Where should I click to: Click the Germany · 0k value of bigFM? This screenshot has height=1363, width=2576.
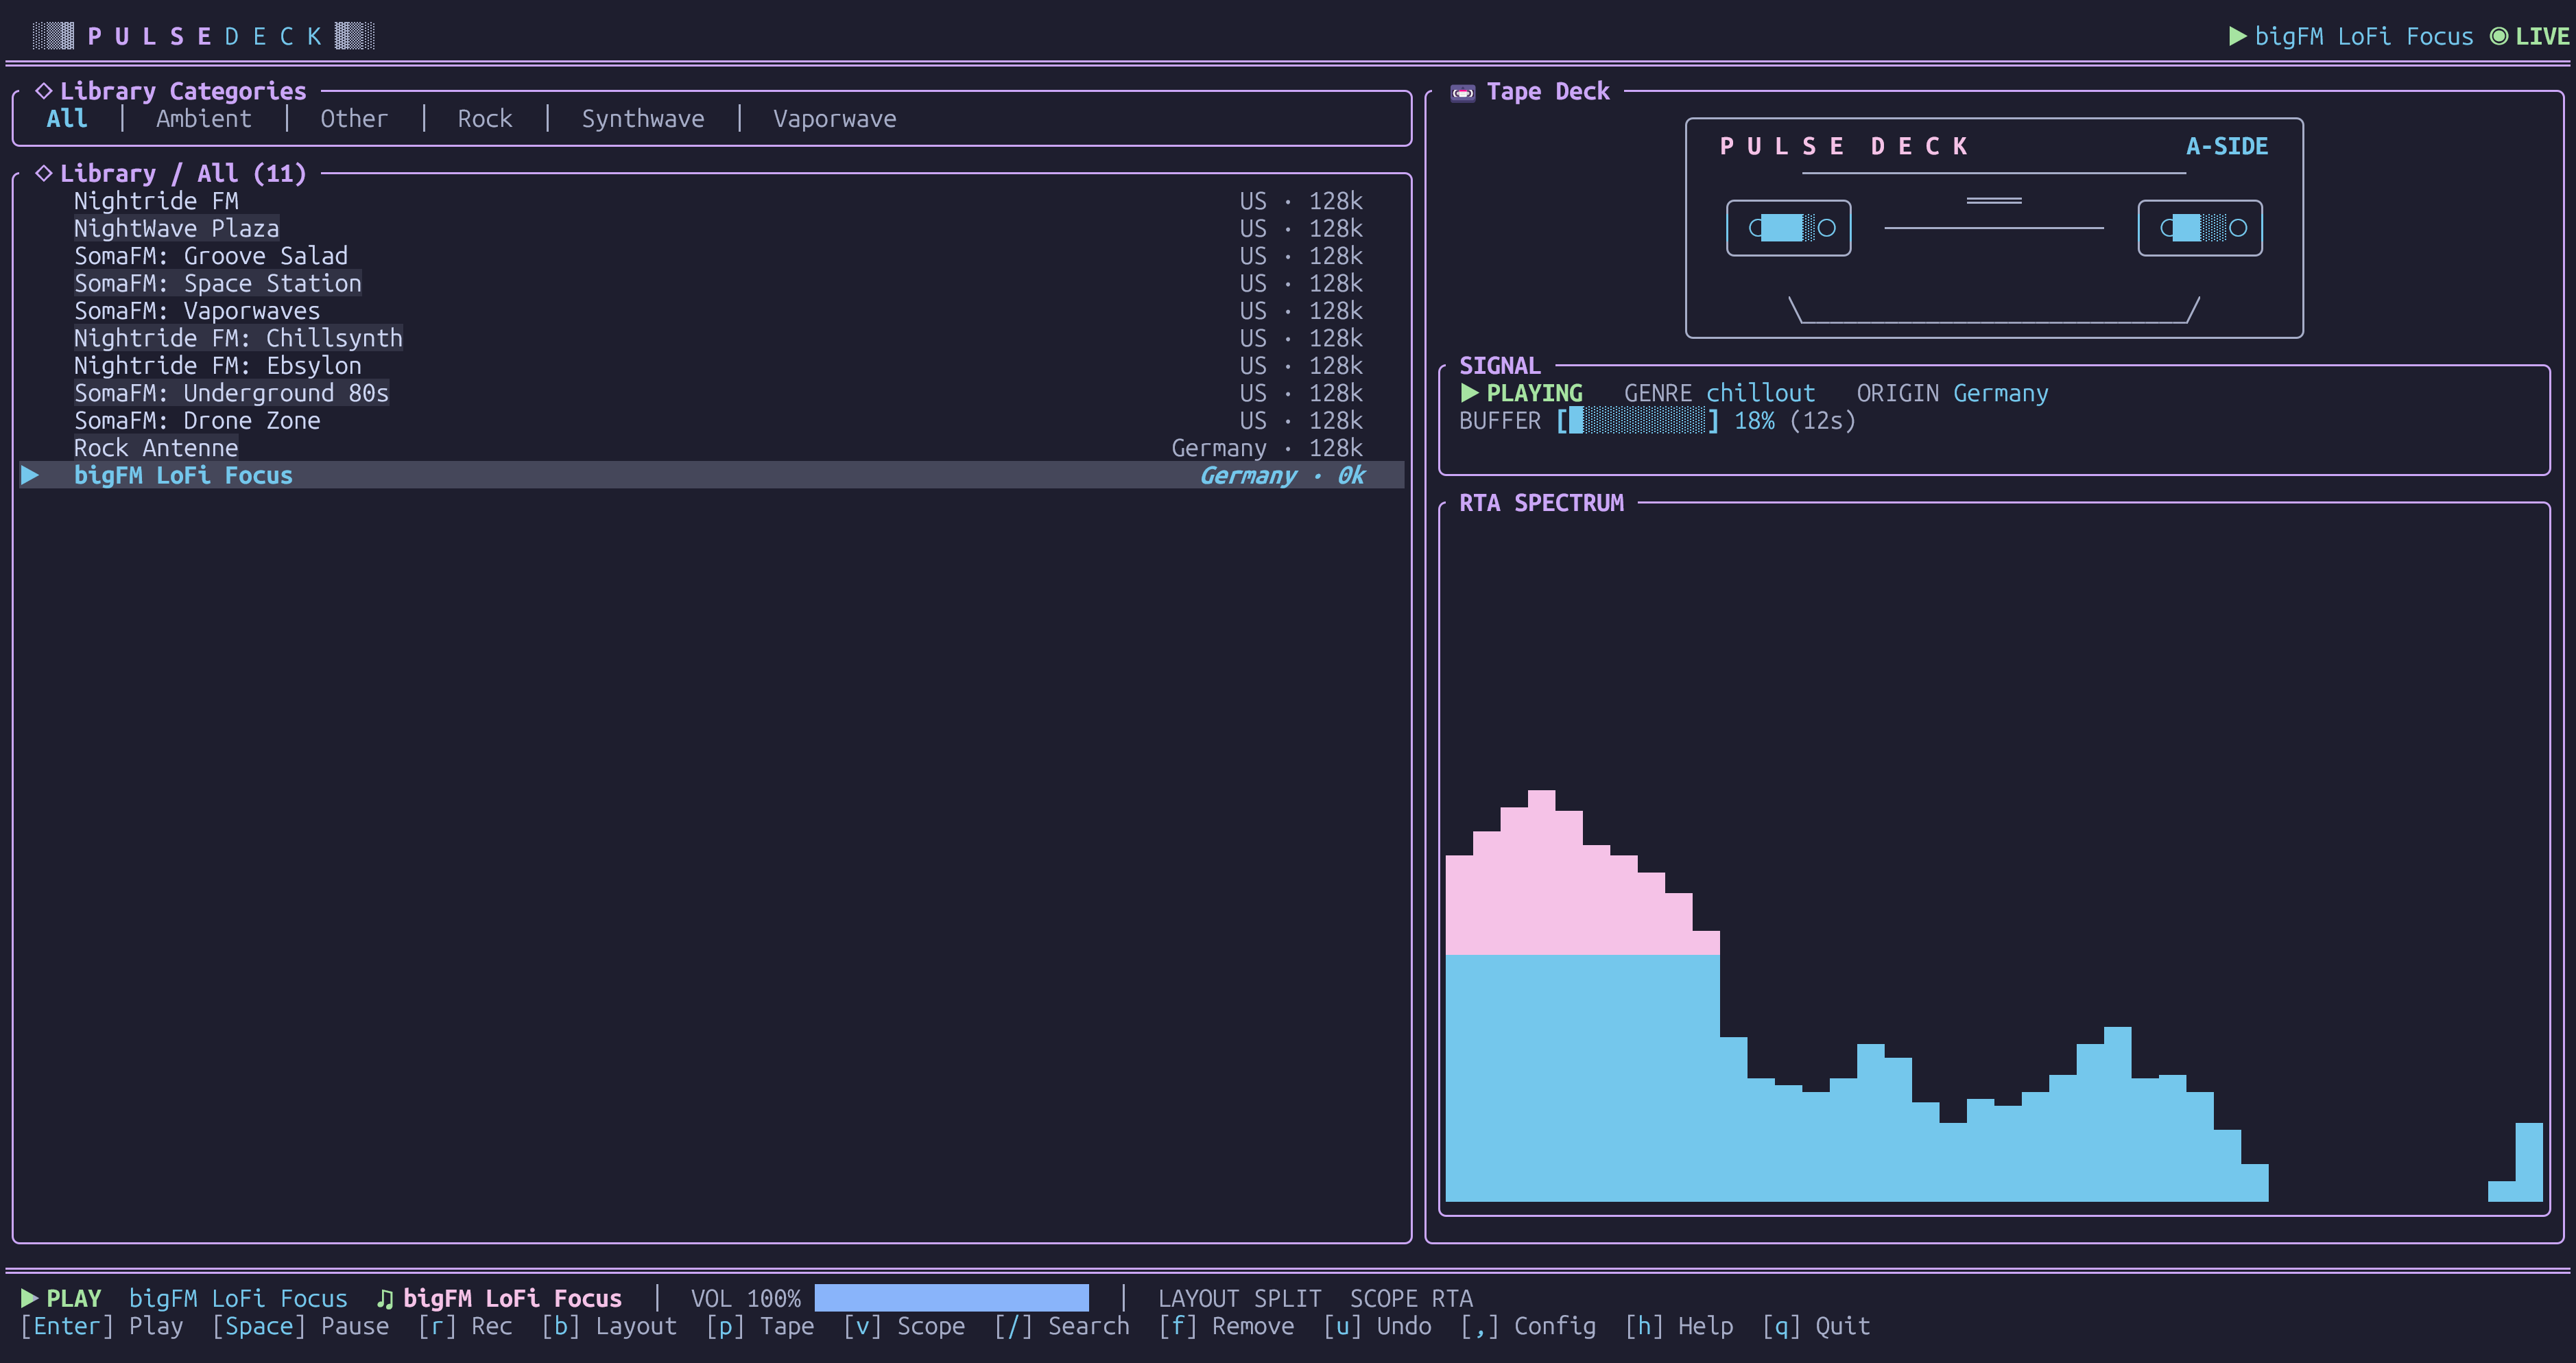(1282, 476)
